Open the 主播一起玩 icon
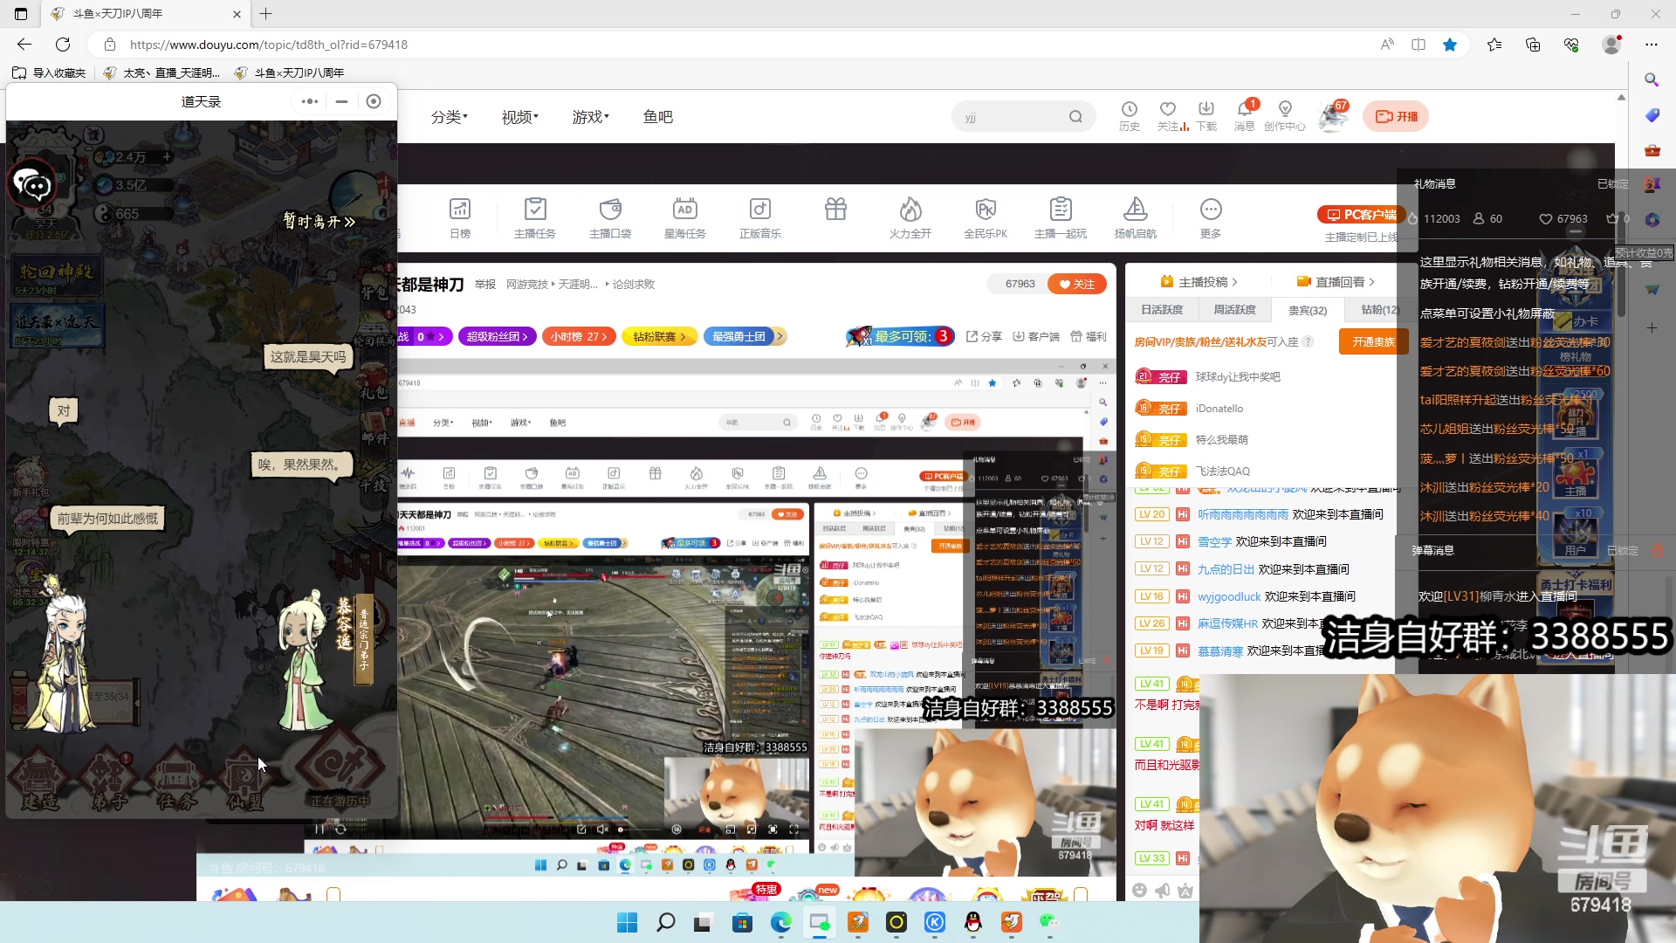The height and width of the screenshot is (943, 1676). pyautogui.click(x=1061, y=217)
